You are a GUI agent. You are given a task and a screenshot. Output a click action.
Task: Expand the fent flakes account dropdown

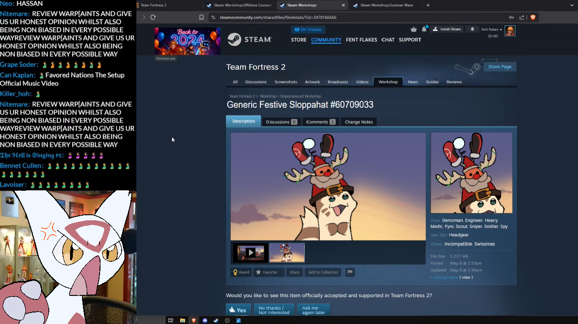(x=492, y=29)
